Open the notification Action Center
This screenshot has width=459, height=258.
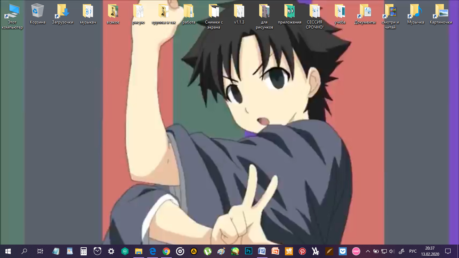coord(448,251)
